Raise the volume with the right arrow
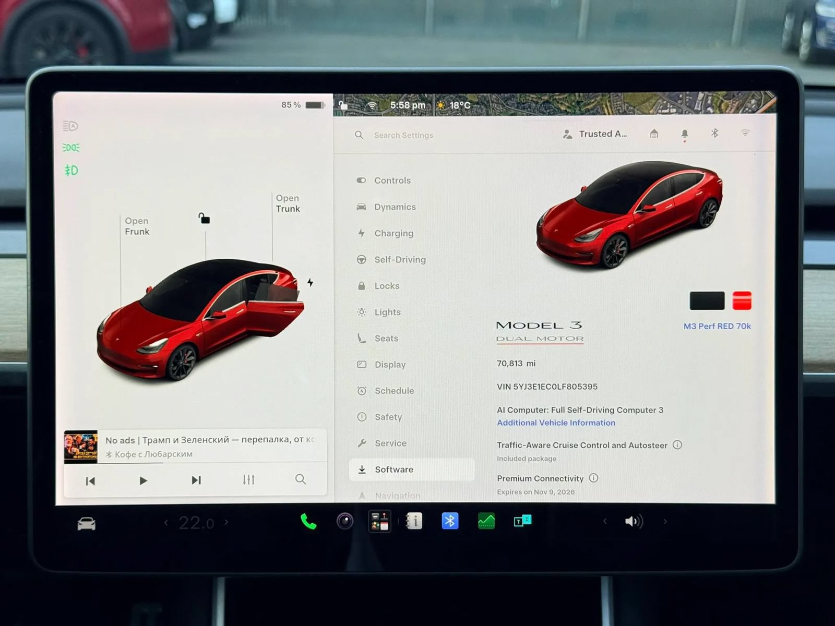The image size is (835, 626). pyautogui.click(x=665, y=521)
